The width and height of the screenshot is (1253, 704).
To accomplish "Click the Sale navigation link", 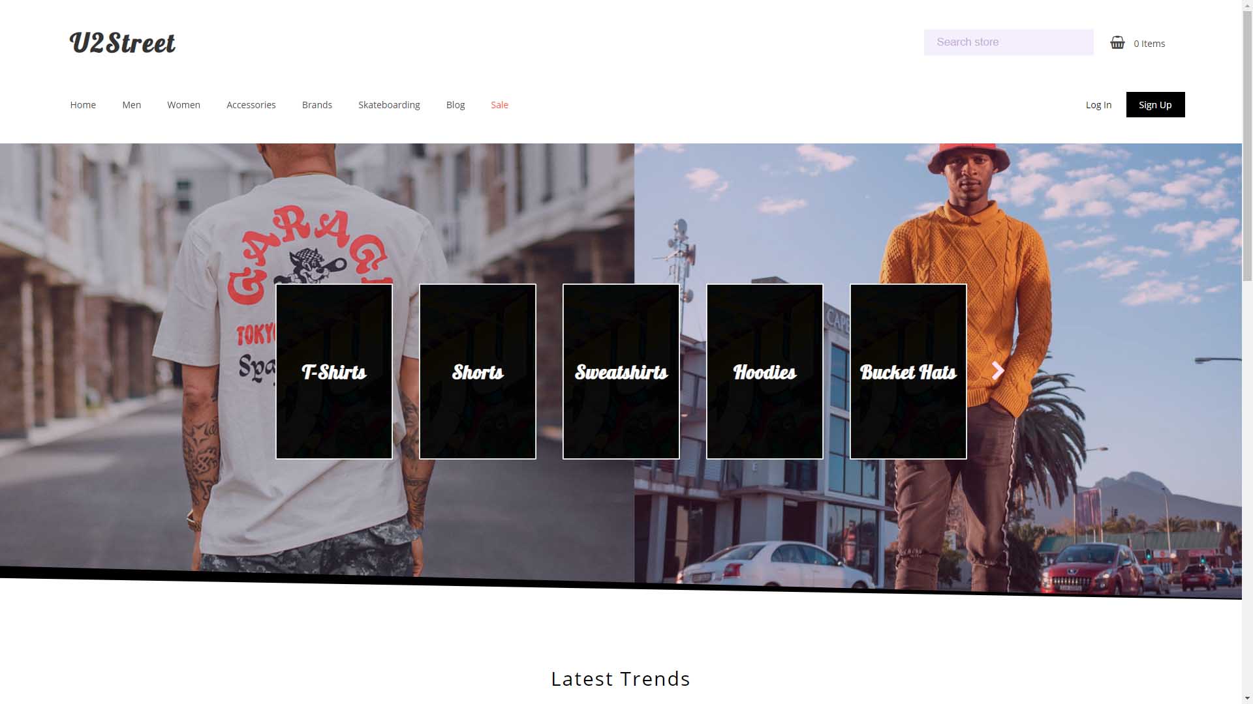I will pos(499,104).
